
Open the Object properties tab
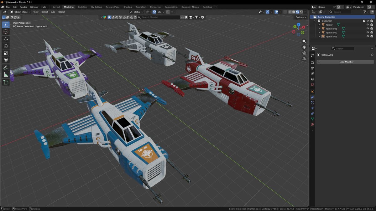(312, 92)
